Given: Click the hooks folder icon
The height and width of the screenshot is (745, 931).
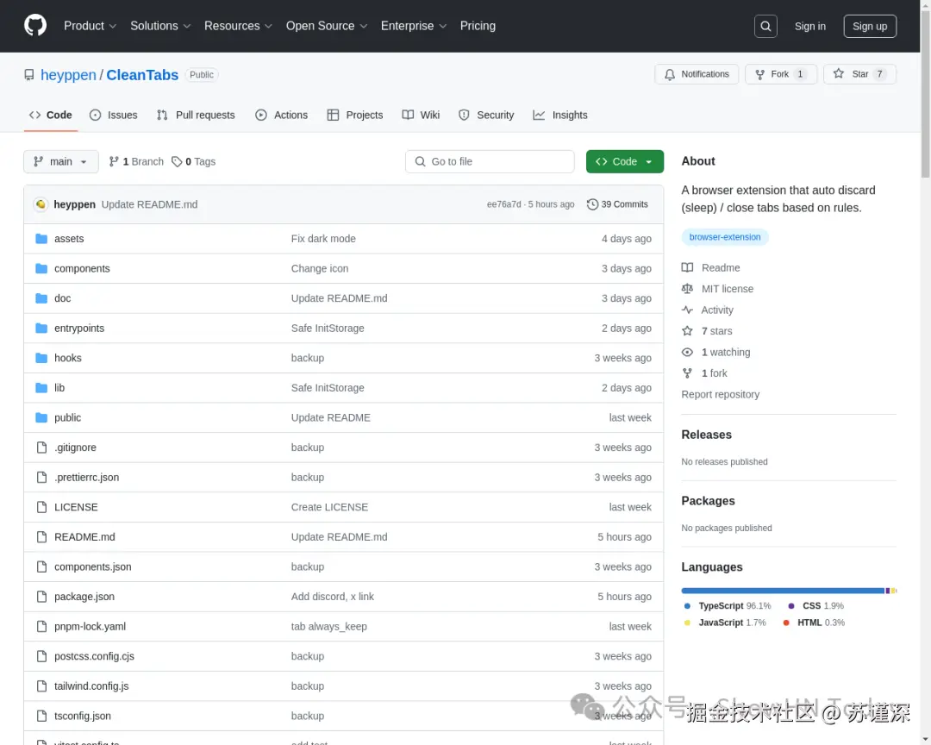Looking at the screenshot, I should [x=41, y=358].
